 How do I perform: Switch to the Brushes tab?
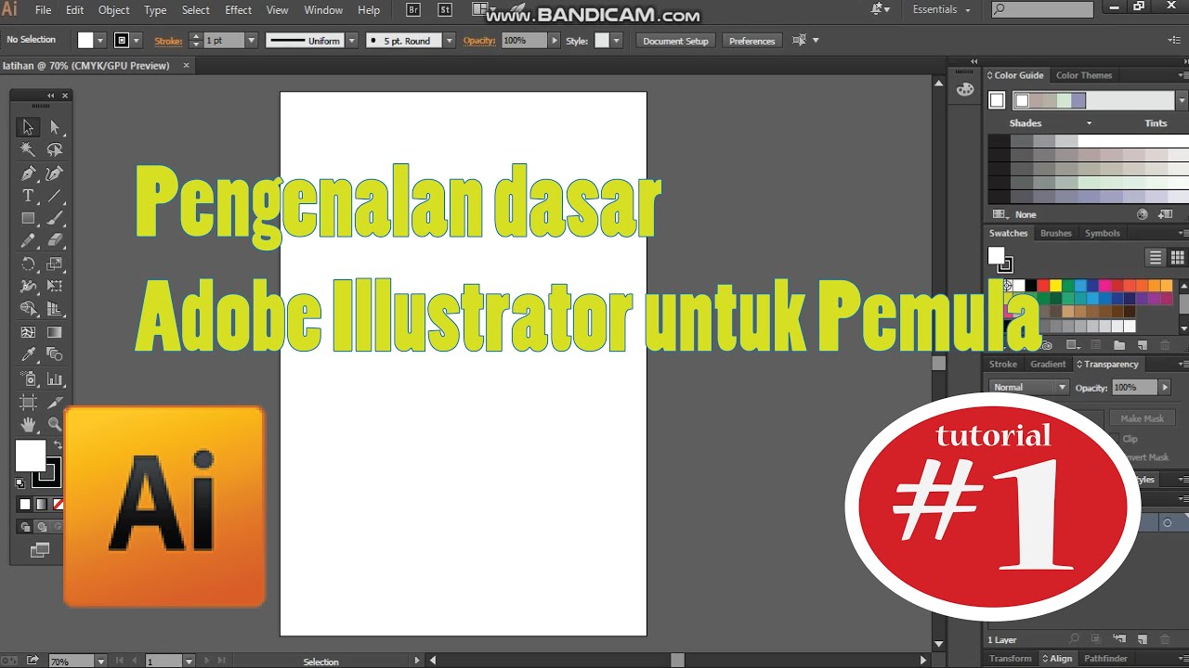(x=1055, y=233)
